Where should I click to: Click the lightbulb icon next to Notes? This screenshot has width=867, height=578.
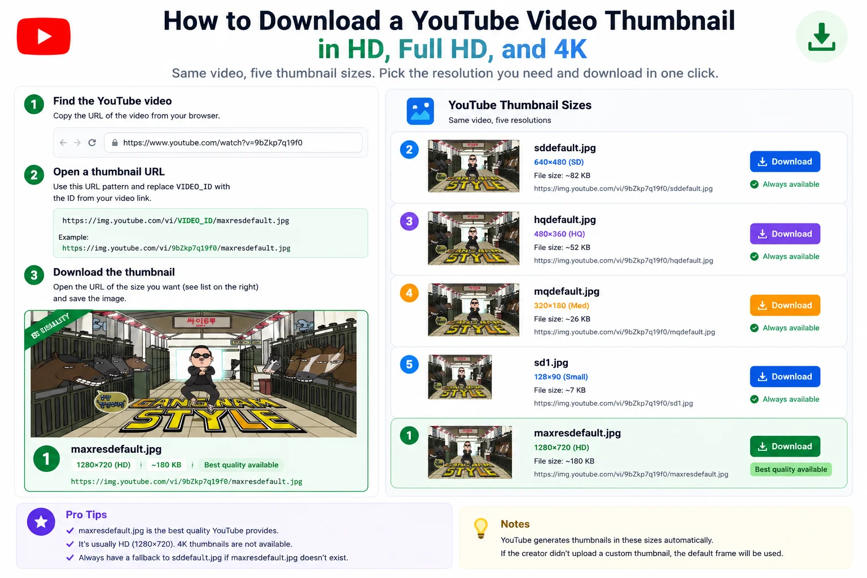tap(481, 529)
